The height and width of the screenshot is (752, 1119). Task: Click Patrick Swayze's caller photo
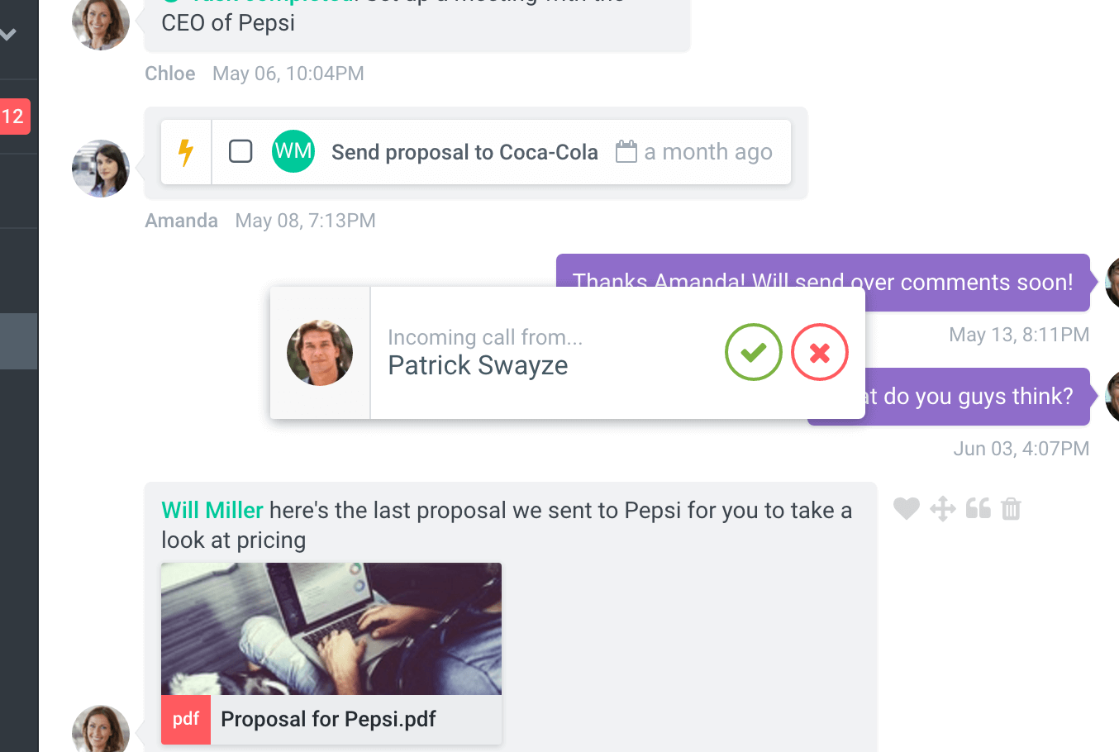point(320,353)
